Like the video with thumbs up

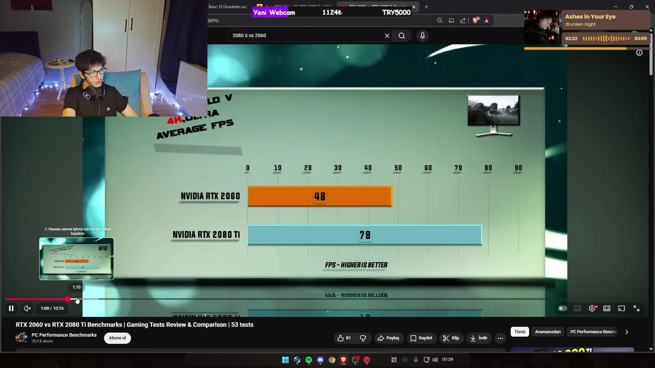(344, 338)
